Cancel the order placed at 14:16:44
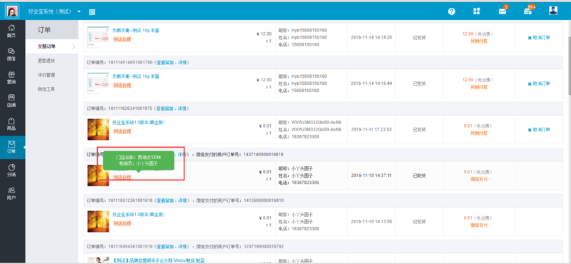571x264 pixels. pos(539,83)
